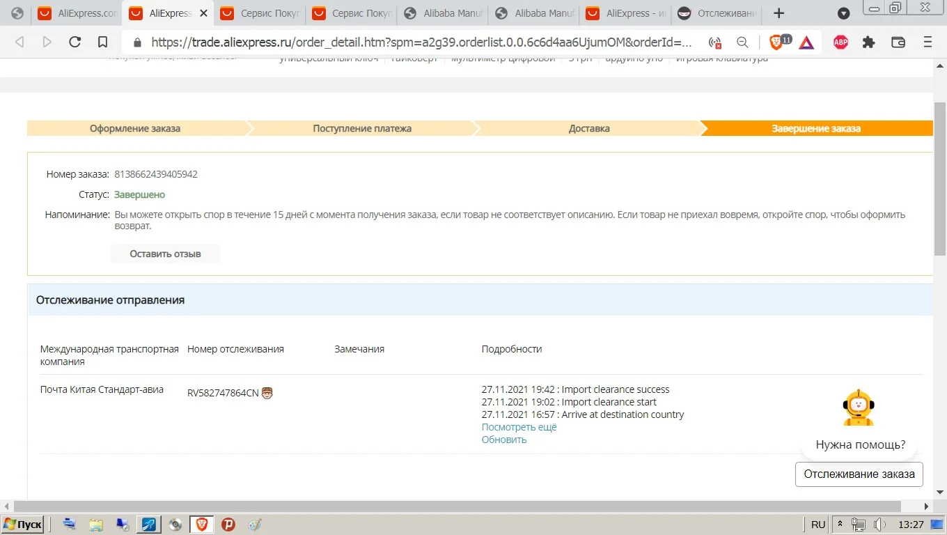Image resolution: width=947 pixels, height=535 pixels.
Task: Click the disc taskbar icon
Action: point(175,525)
